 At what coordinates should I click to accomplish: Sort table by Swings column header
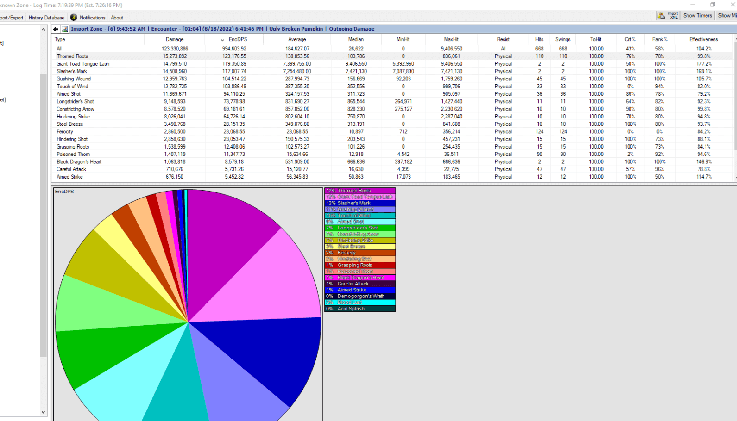(563, 40)
